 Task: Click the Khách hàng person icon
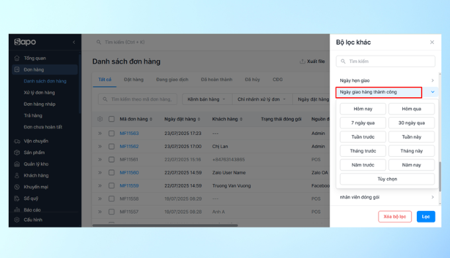(x=17, y=175)
